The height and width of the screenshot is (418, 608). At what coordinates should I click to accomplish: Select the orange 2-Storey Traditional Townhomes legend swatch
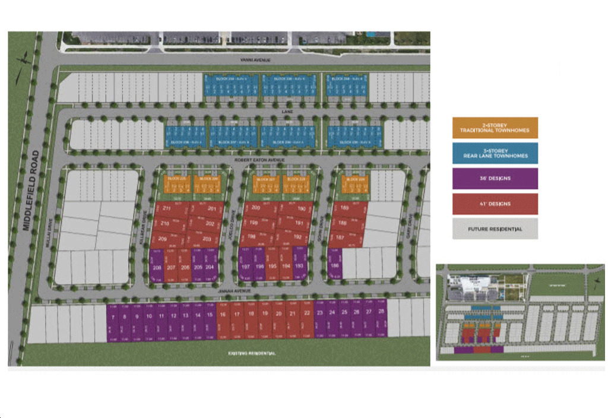[495, 128]
